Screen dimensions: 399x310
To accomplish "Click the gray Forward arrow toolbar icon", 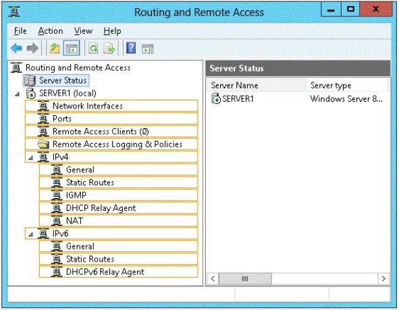I will click(x=32, y=48).
